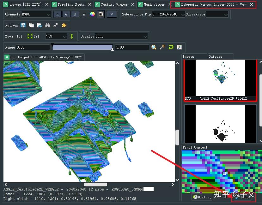
Task: Select the pixel history wand icon
Action: tap(162, 47)
